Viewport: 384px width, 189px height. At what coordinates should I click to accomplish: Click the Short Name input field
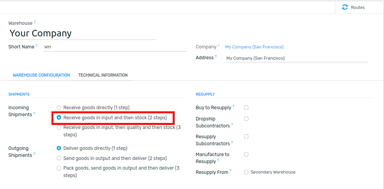coord(115,47)
